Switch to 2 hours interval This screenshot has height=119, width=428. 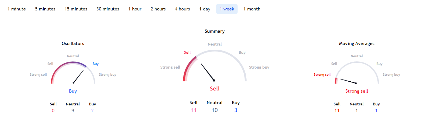click(158, 9)
